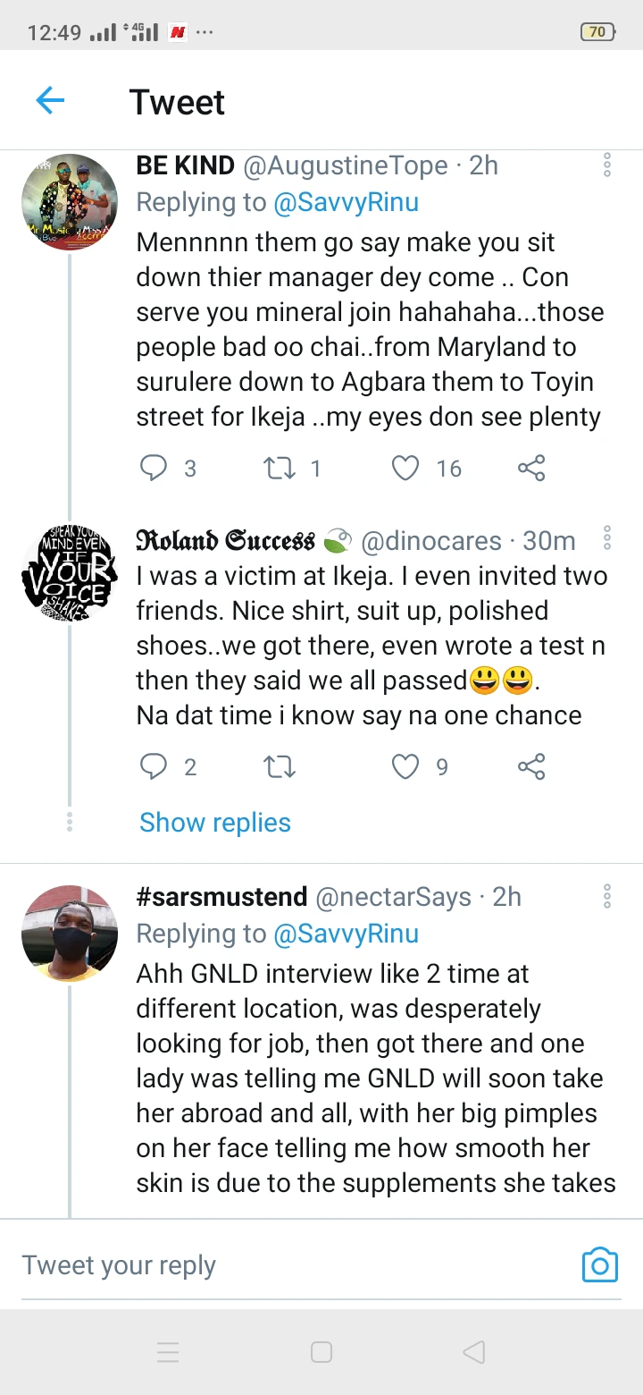The height and width of the screenshot is (1395, 643).
Task: Expand Show replies link
Action: click(x=215, y=823)
